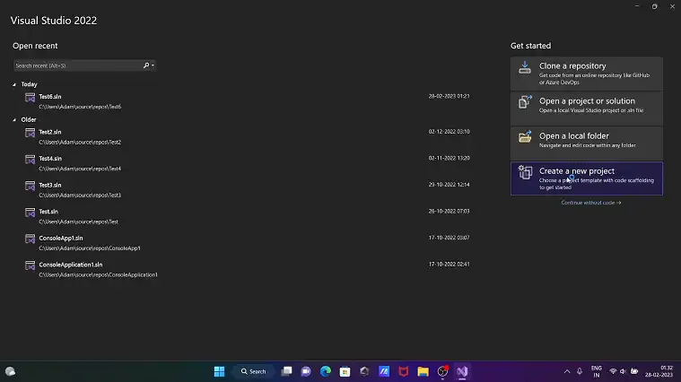Click the taskbar Search box
681x382 pixels.
[254, 371]
